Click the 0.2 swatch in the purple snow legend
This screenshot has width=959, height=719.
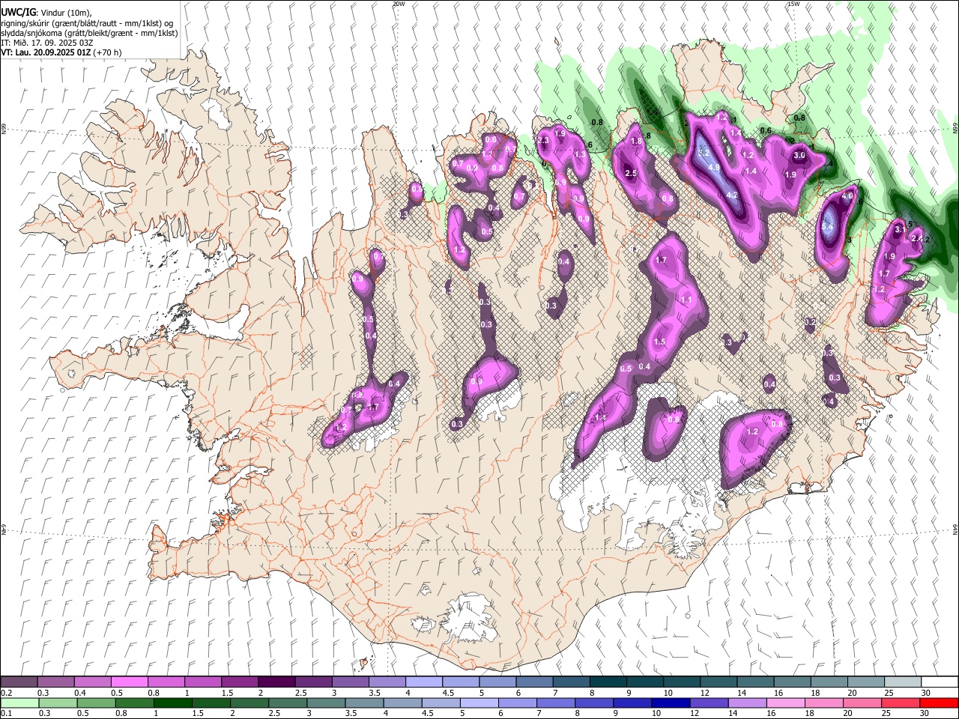point(19,682)
